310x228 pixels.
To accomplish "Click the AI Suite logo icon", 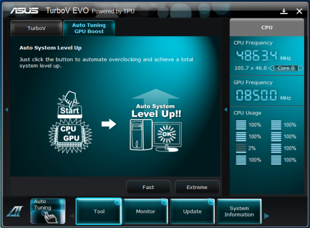I will tap(15, 211).
